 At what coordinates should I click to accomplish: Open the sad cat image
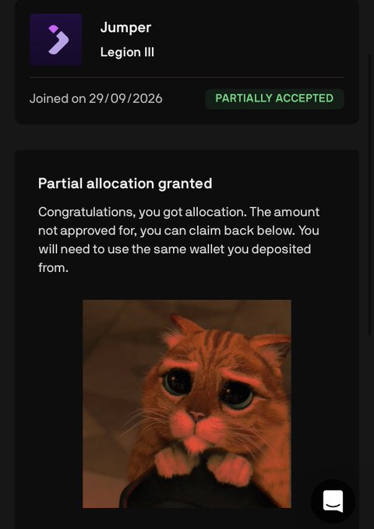(187, 404)
